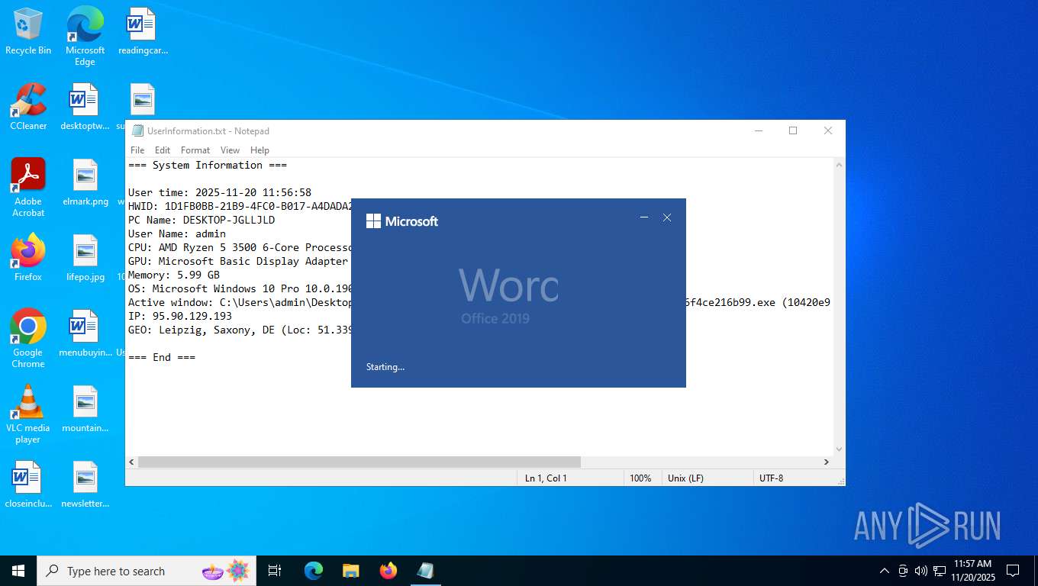Click the 'Starting...' text on Word splash

pos(385,367)
